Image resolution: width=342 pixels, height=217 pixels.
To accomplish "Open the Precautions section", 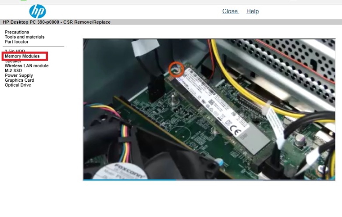I will tap(17, 32).
